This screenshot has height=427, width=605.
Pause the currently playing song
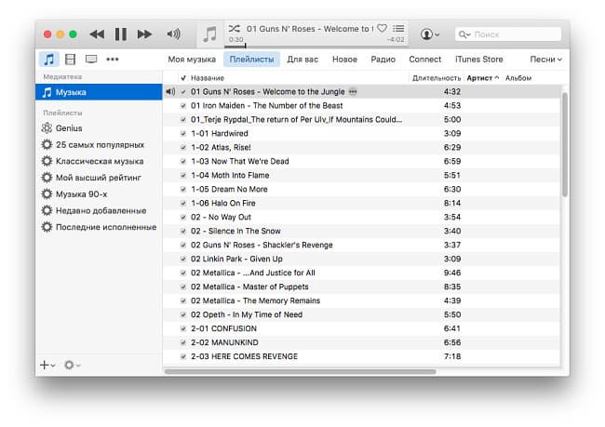click(x=121, y=34)
